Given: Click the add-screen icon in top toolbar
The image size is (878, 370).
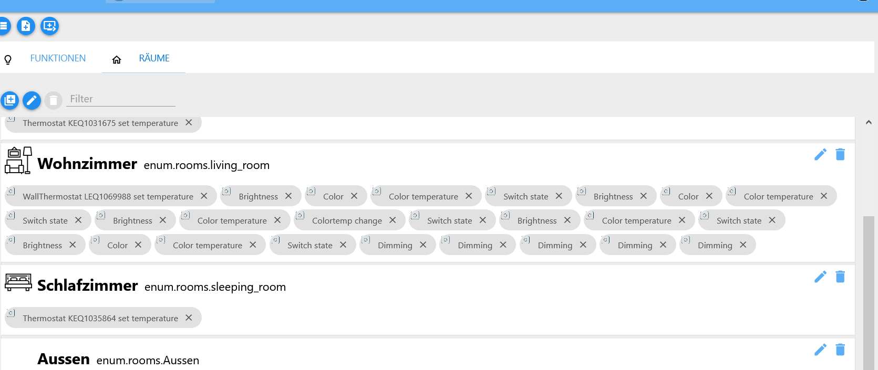Looking at the screenshot, I should [49, 26].
